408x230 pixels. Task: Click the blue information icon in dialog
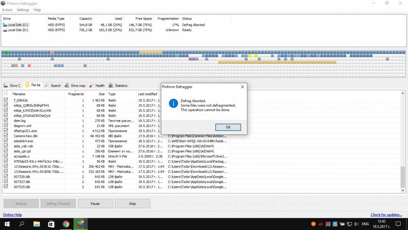(x=173, y=103)
